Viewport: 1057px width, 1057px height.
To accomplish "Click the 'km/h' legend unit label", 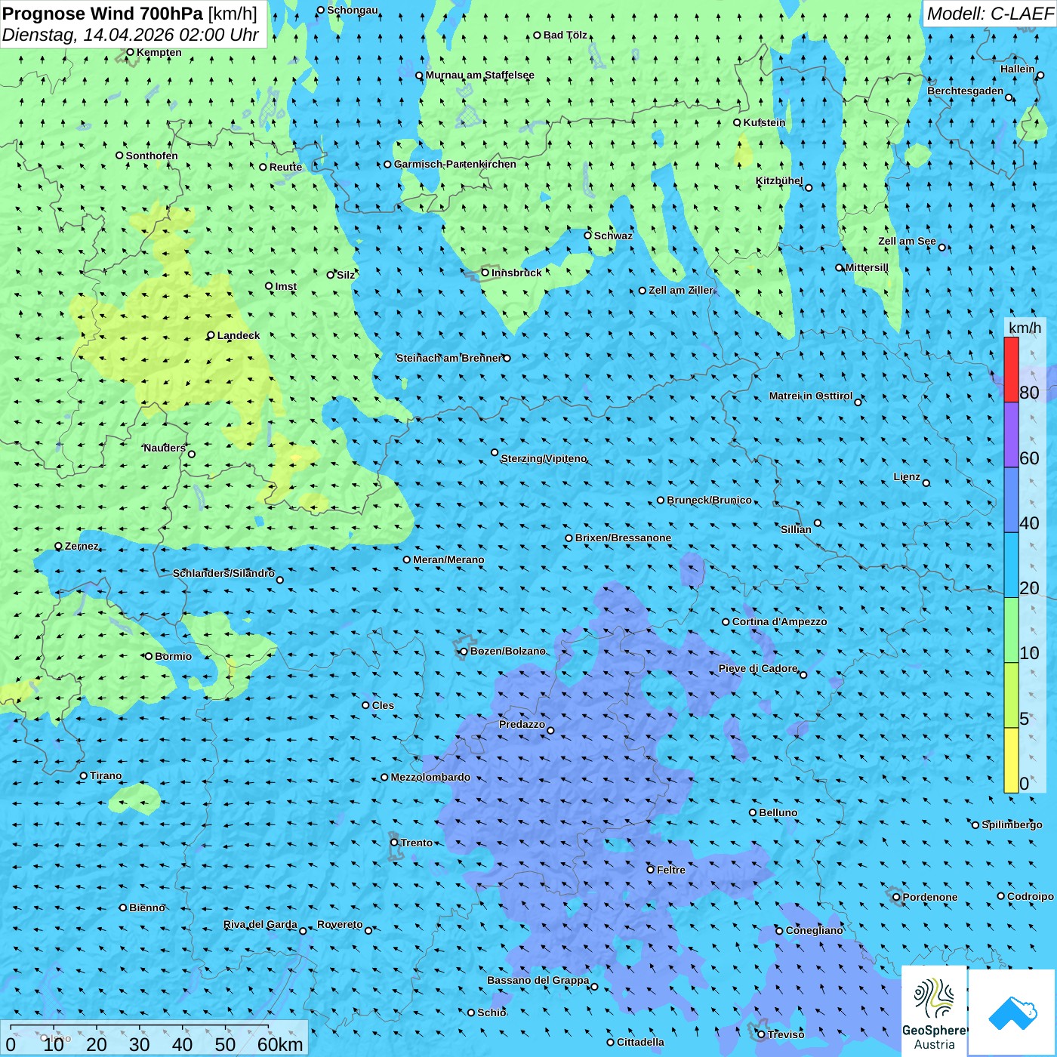I will tap(1025, 327).
